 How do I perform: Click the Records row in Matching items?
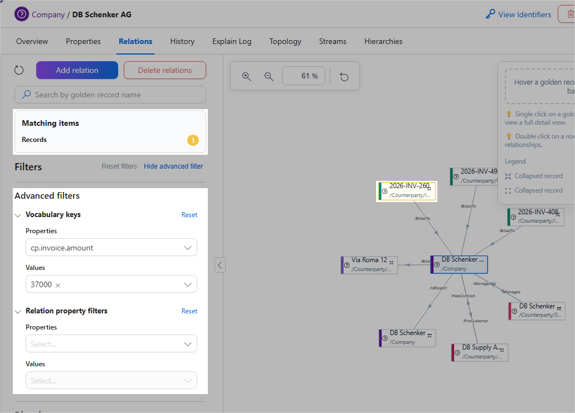click(110, 140)
